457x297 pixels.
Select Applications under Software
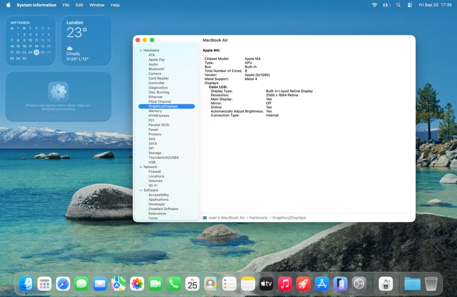click(158, 199)
